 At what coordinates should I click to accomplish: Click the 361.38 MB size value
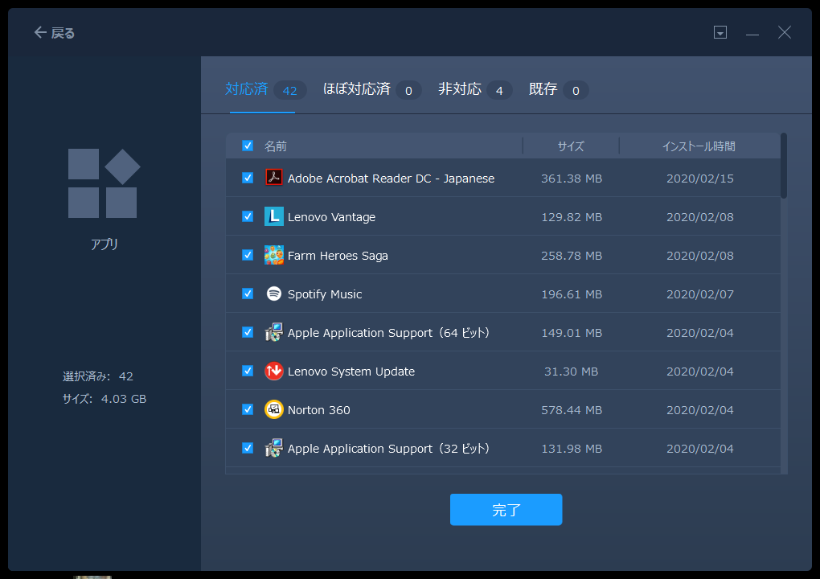571,179
